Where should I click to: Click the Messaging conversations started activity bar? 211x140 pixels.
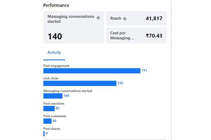coord(53,96)
